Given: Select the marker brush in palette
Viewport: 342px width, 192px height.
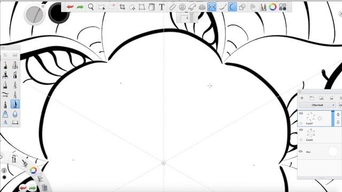Looking at the screenshot, I should point(5,75).
